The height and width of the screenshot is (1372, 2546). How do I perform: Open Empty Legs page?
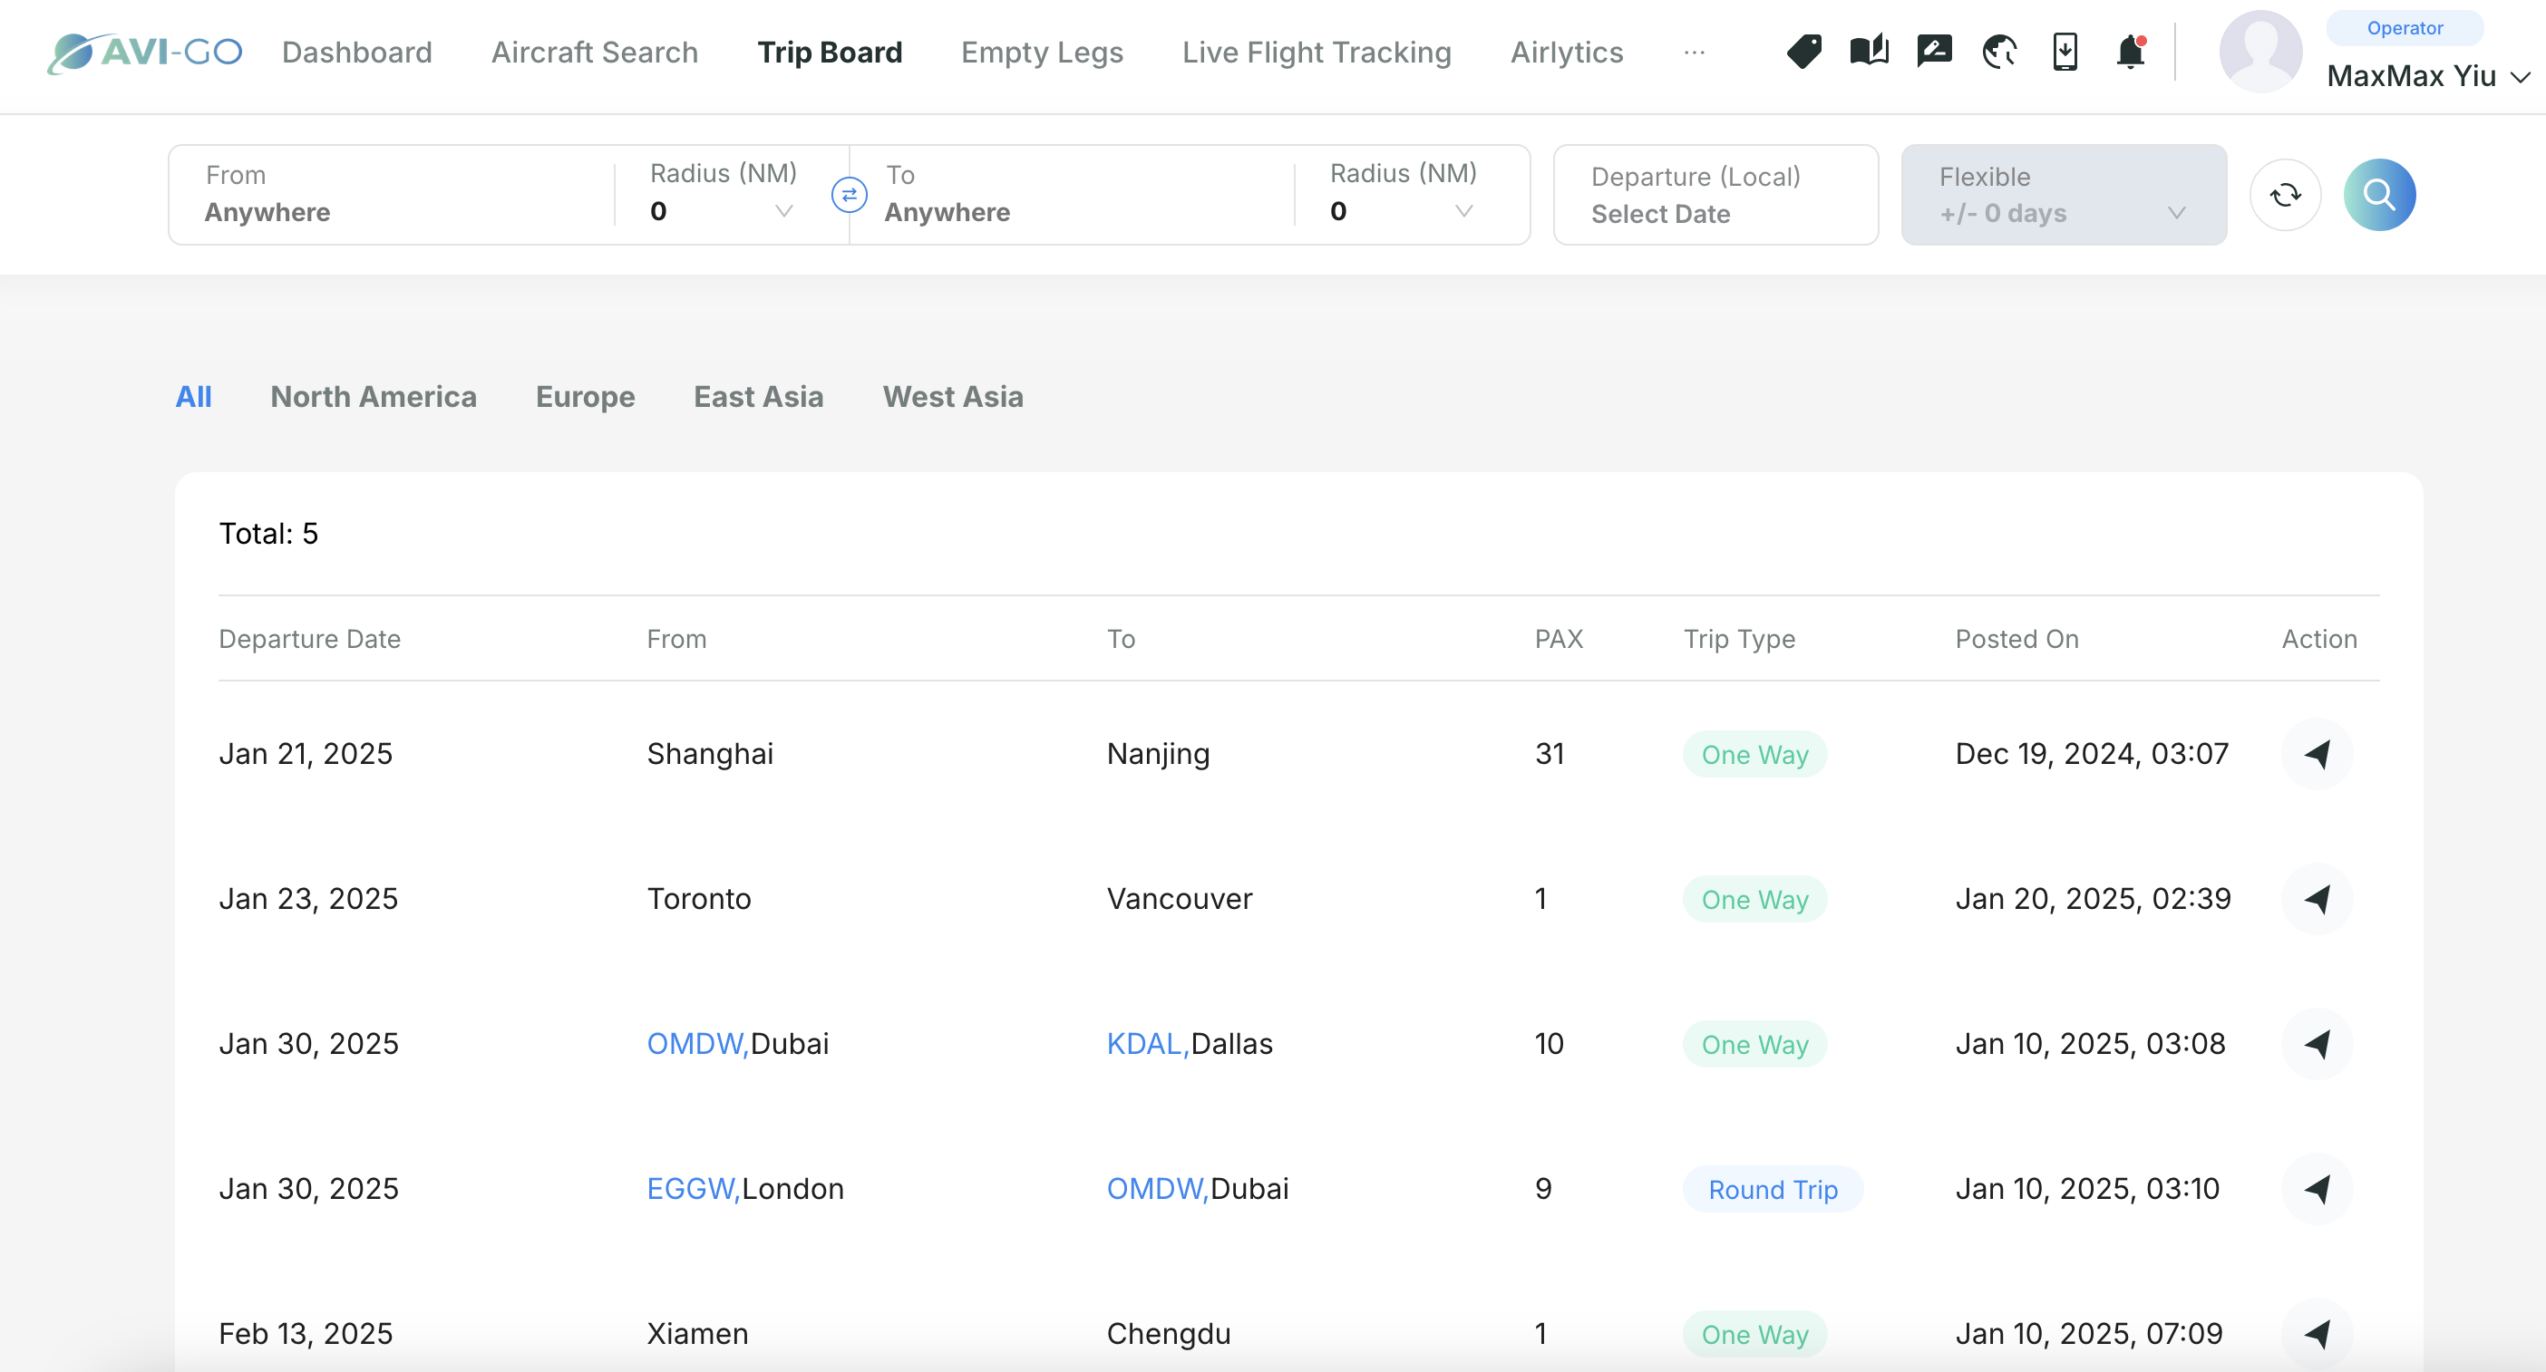1042,53
